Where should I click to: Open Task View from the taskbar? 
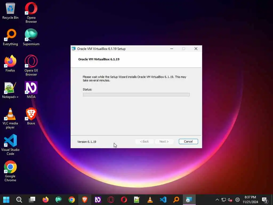[x=32, y=200]
